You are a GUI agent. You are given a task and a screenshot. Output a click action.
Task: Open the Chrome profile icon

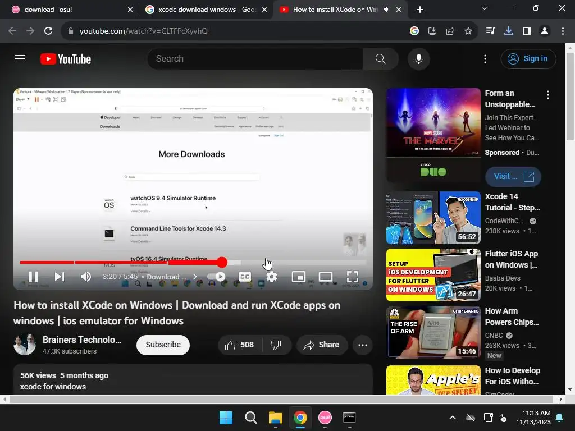(x=545, y=31)
